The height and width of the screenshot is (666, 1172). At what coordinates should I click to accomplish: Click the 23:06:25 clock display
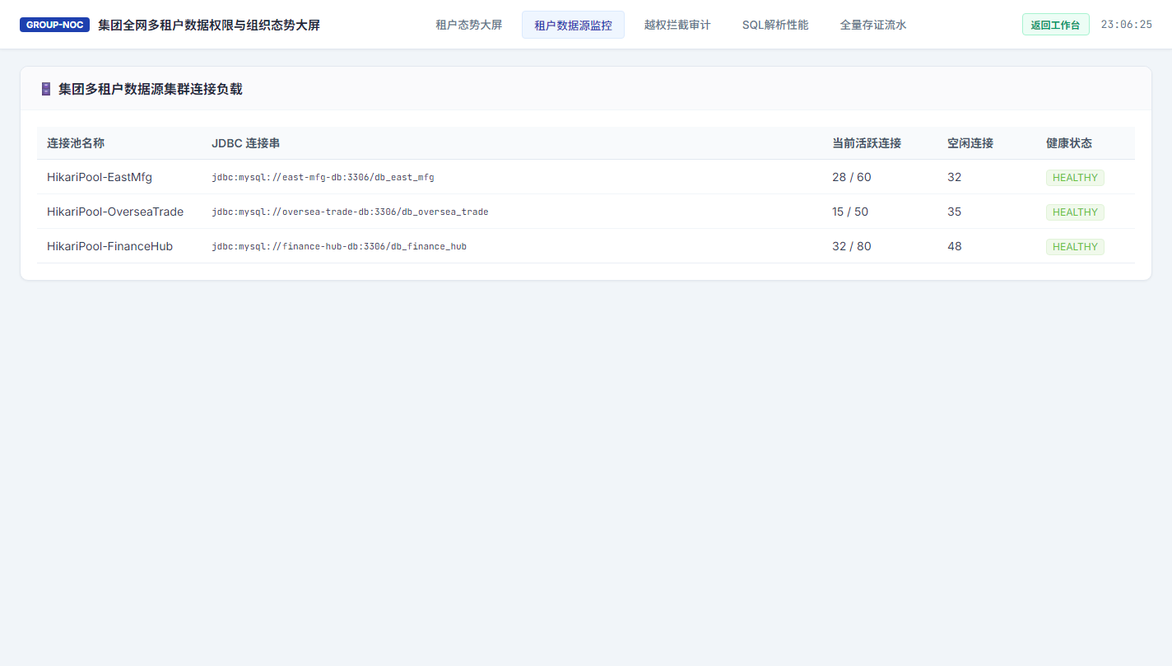tap(1126, 25)
